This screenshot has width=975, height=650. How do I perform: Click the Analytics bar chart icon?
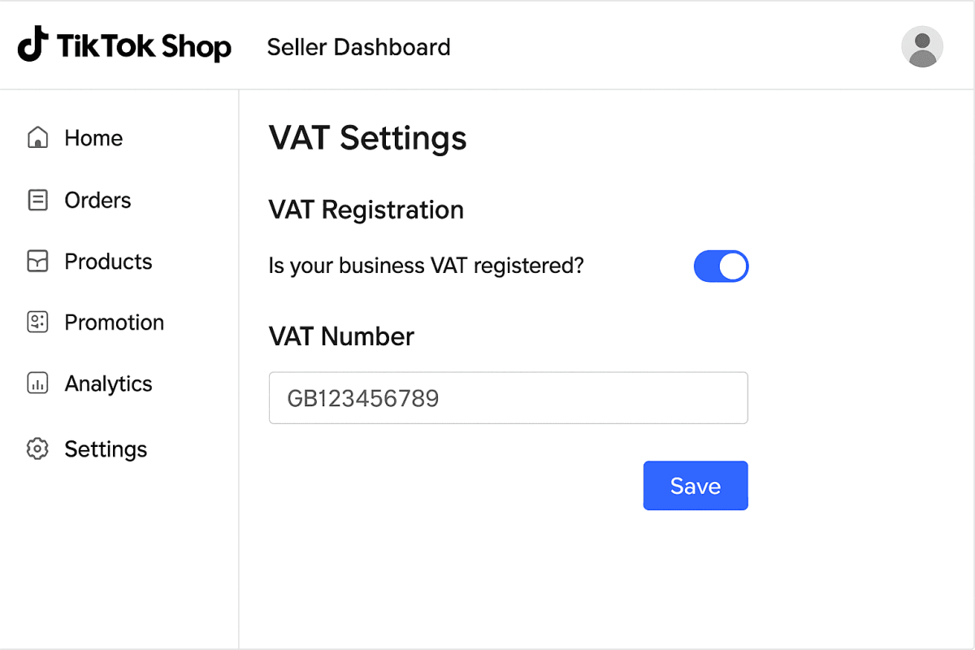pyautogui.click(x=37, y=383)
